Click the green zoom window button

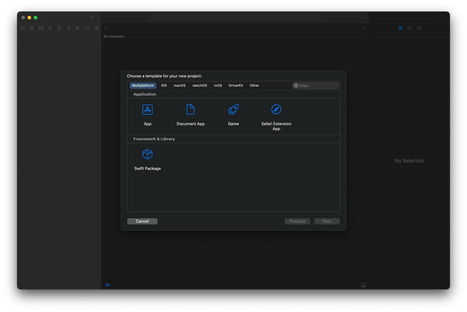coord(36,18)
